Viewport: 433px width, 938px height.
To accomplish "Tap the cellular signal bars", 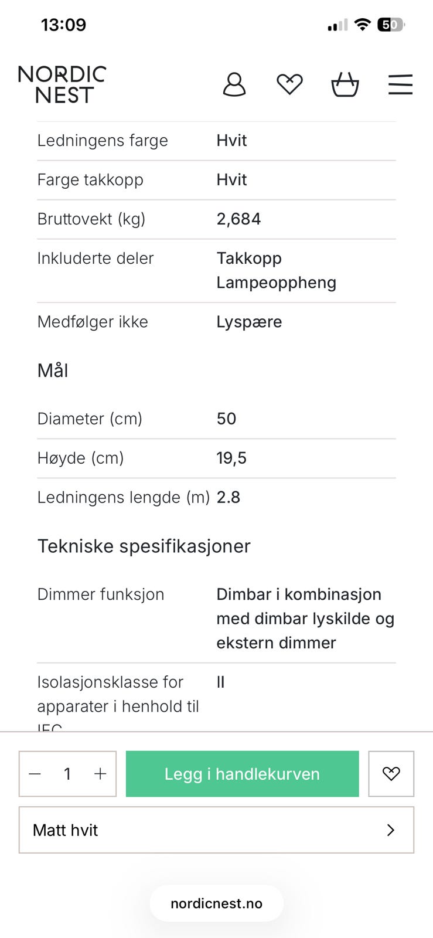I will click(x=337, y=25).
